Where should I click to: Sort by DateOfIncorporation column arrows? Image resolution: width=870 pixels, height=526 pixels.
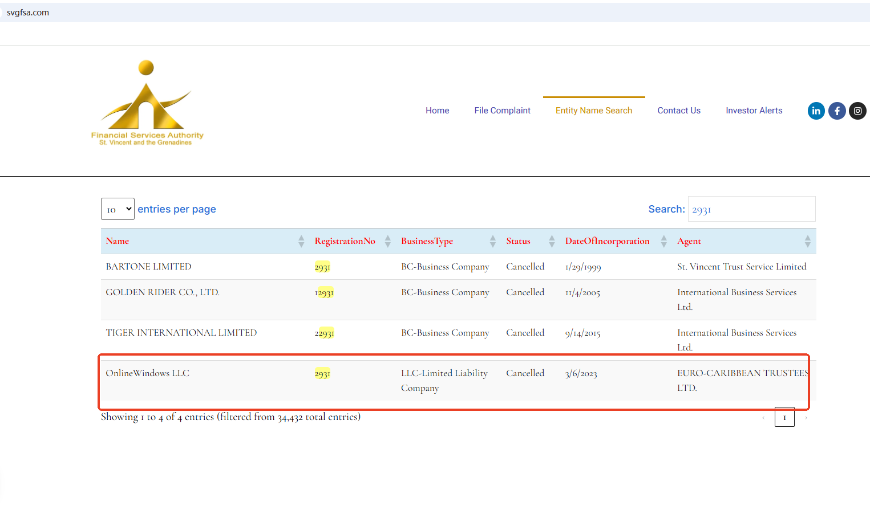point(663,241)
